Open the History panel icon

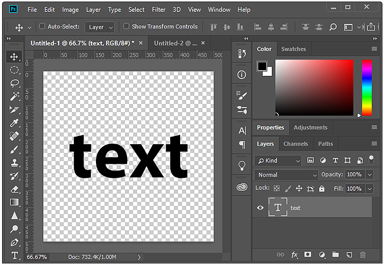point(242,53)
